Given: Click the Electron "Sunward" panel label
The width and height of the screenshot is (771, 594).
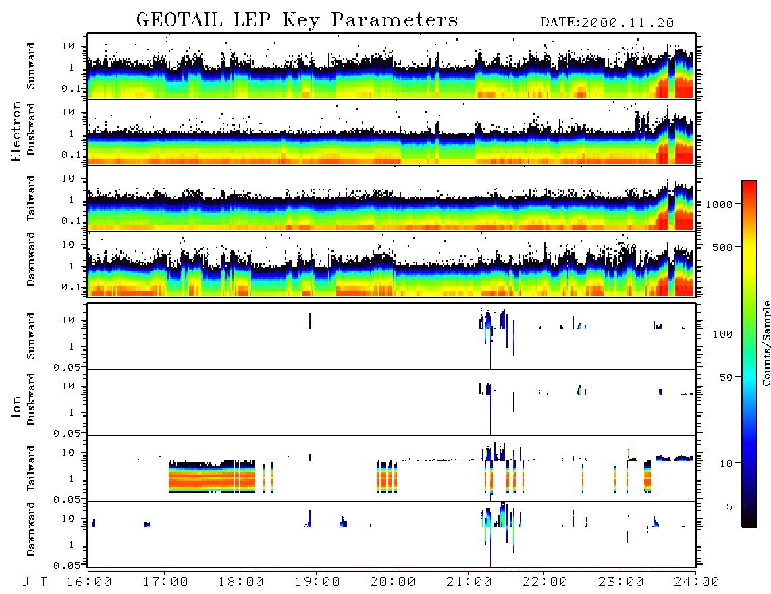Looking at the screenshot, I should 31,66.
